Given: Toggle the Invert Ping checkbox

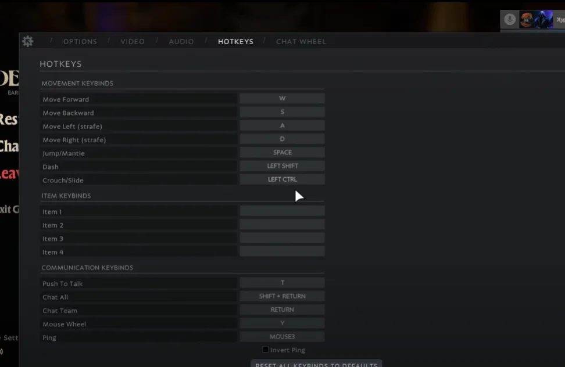Looking at the screenshot, I should click(x=266, y=350).
